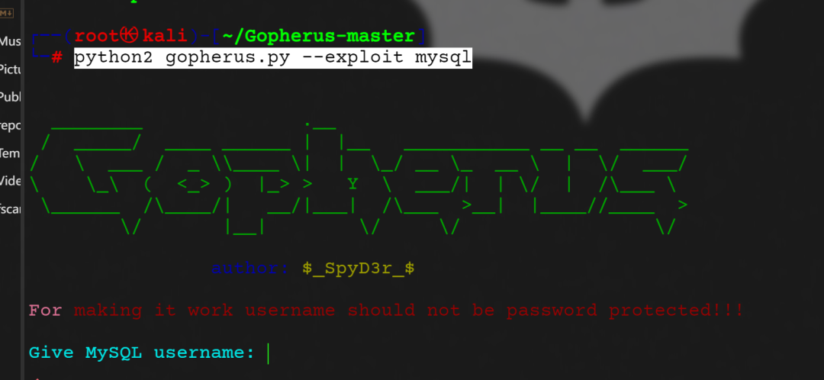Viewport: 824px width, 380px height.
Task: Click the red hash prompt symbol
Action: (x=56, y=56)
